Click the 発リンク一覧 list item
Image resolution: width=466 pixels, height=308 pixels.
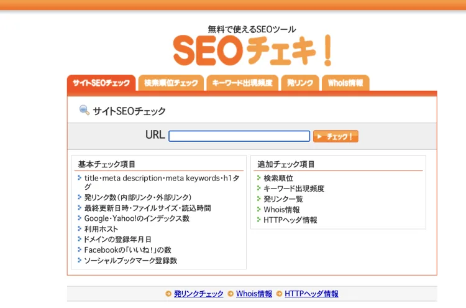coord(283,199)
